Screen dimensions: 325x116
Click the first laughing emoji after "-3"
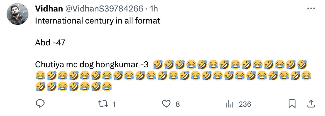(158, 65)
